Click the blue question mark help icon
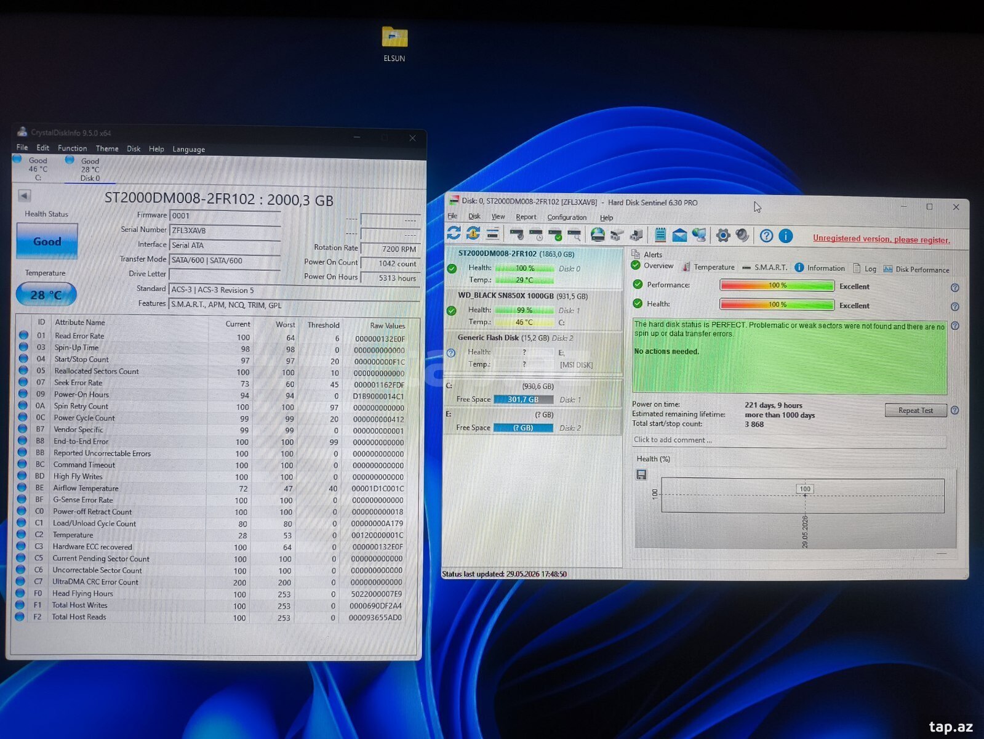 766,236
